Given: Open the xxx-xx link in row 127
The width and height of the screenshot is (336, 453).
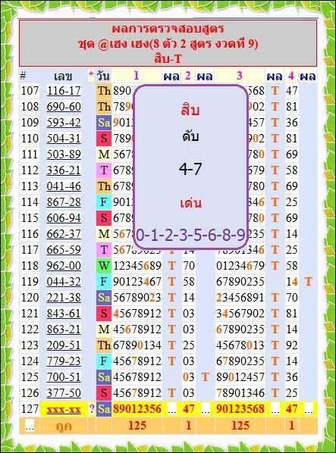Looking at the screenshot, I should pyautogui.click(x=64, y=409).
